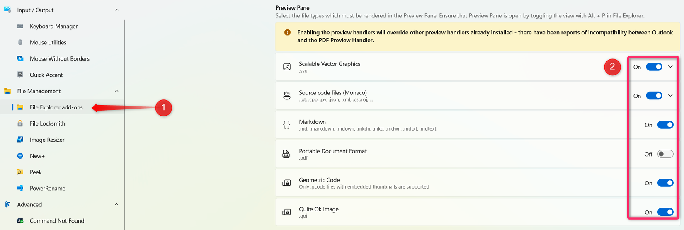
Task: Collapse the Input / Output section
Action: 116,10
